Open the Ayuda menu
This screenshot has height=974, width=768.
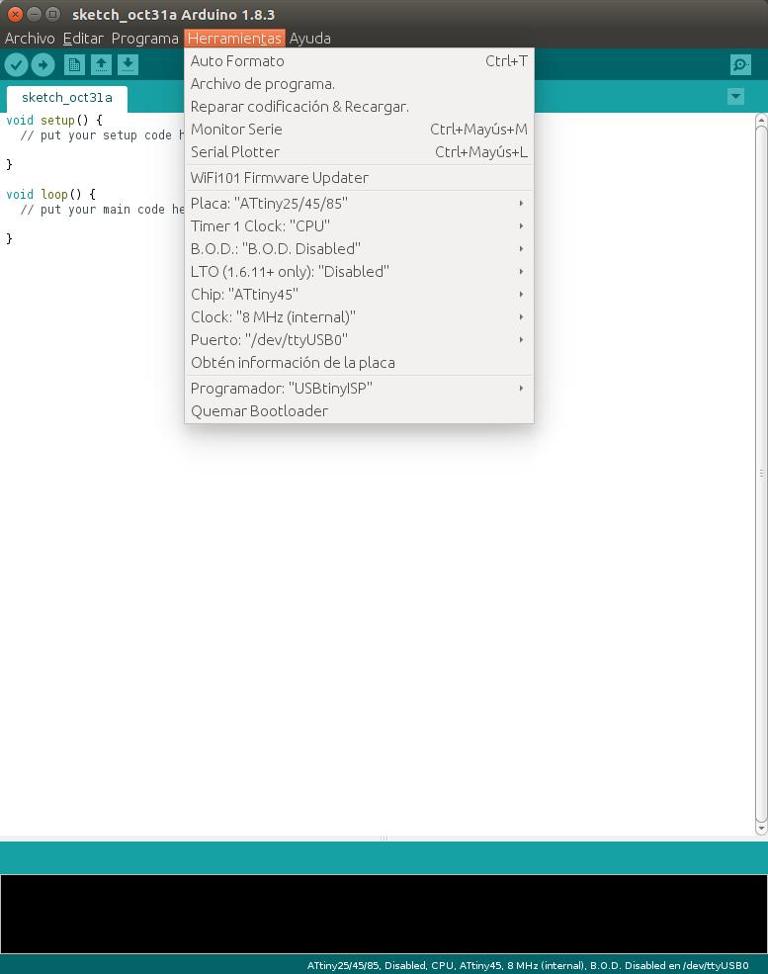click(309, 39)
